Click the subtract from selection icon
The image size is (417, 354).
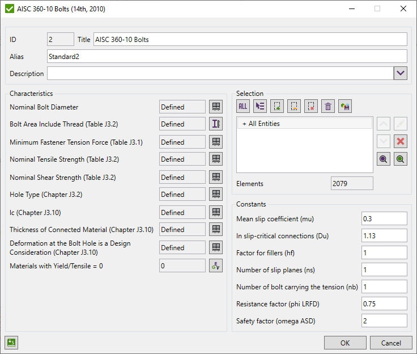point(294,106)
